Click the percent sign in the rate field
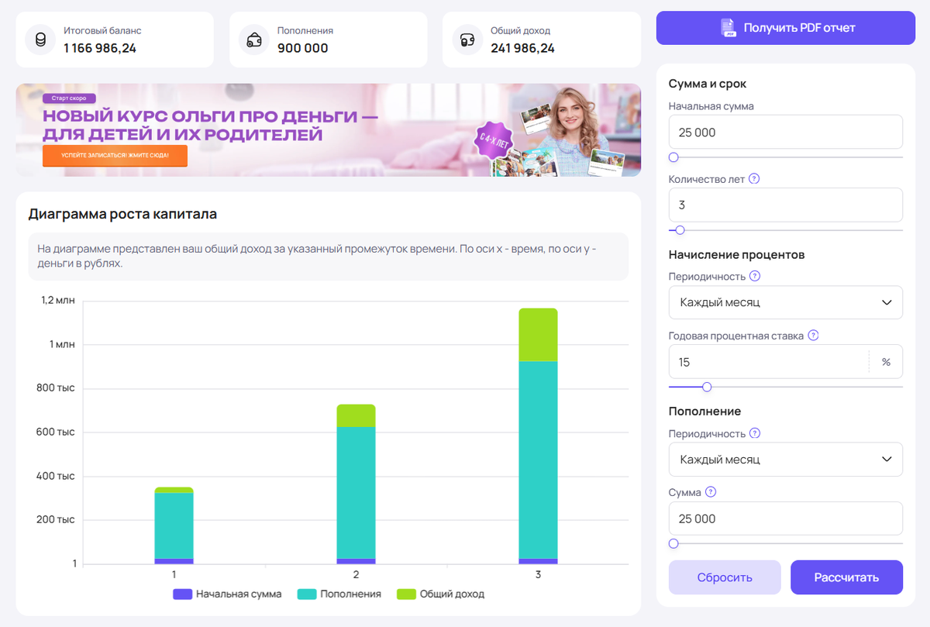 pyautogui.click(x=886, y=362)
